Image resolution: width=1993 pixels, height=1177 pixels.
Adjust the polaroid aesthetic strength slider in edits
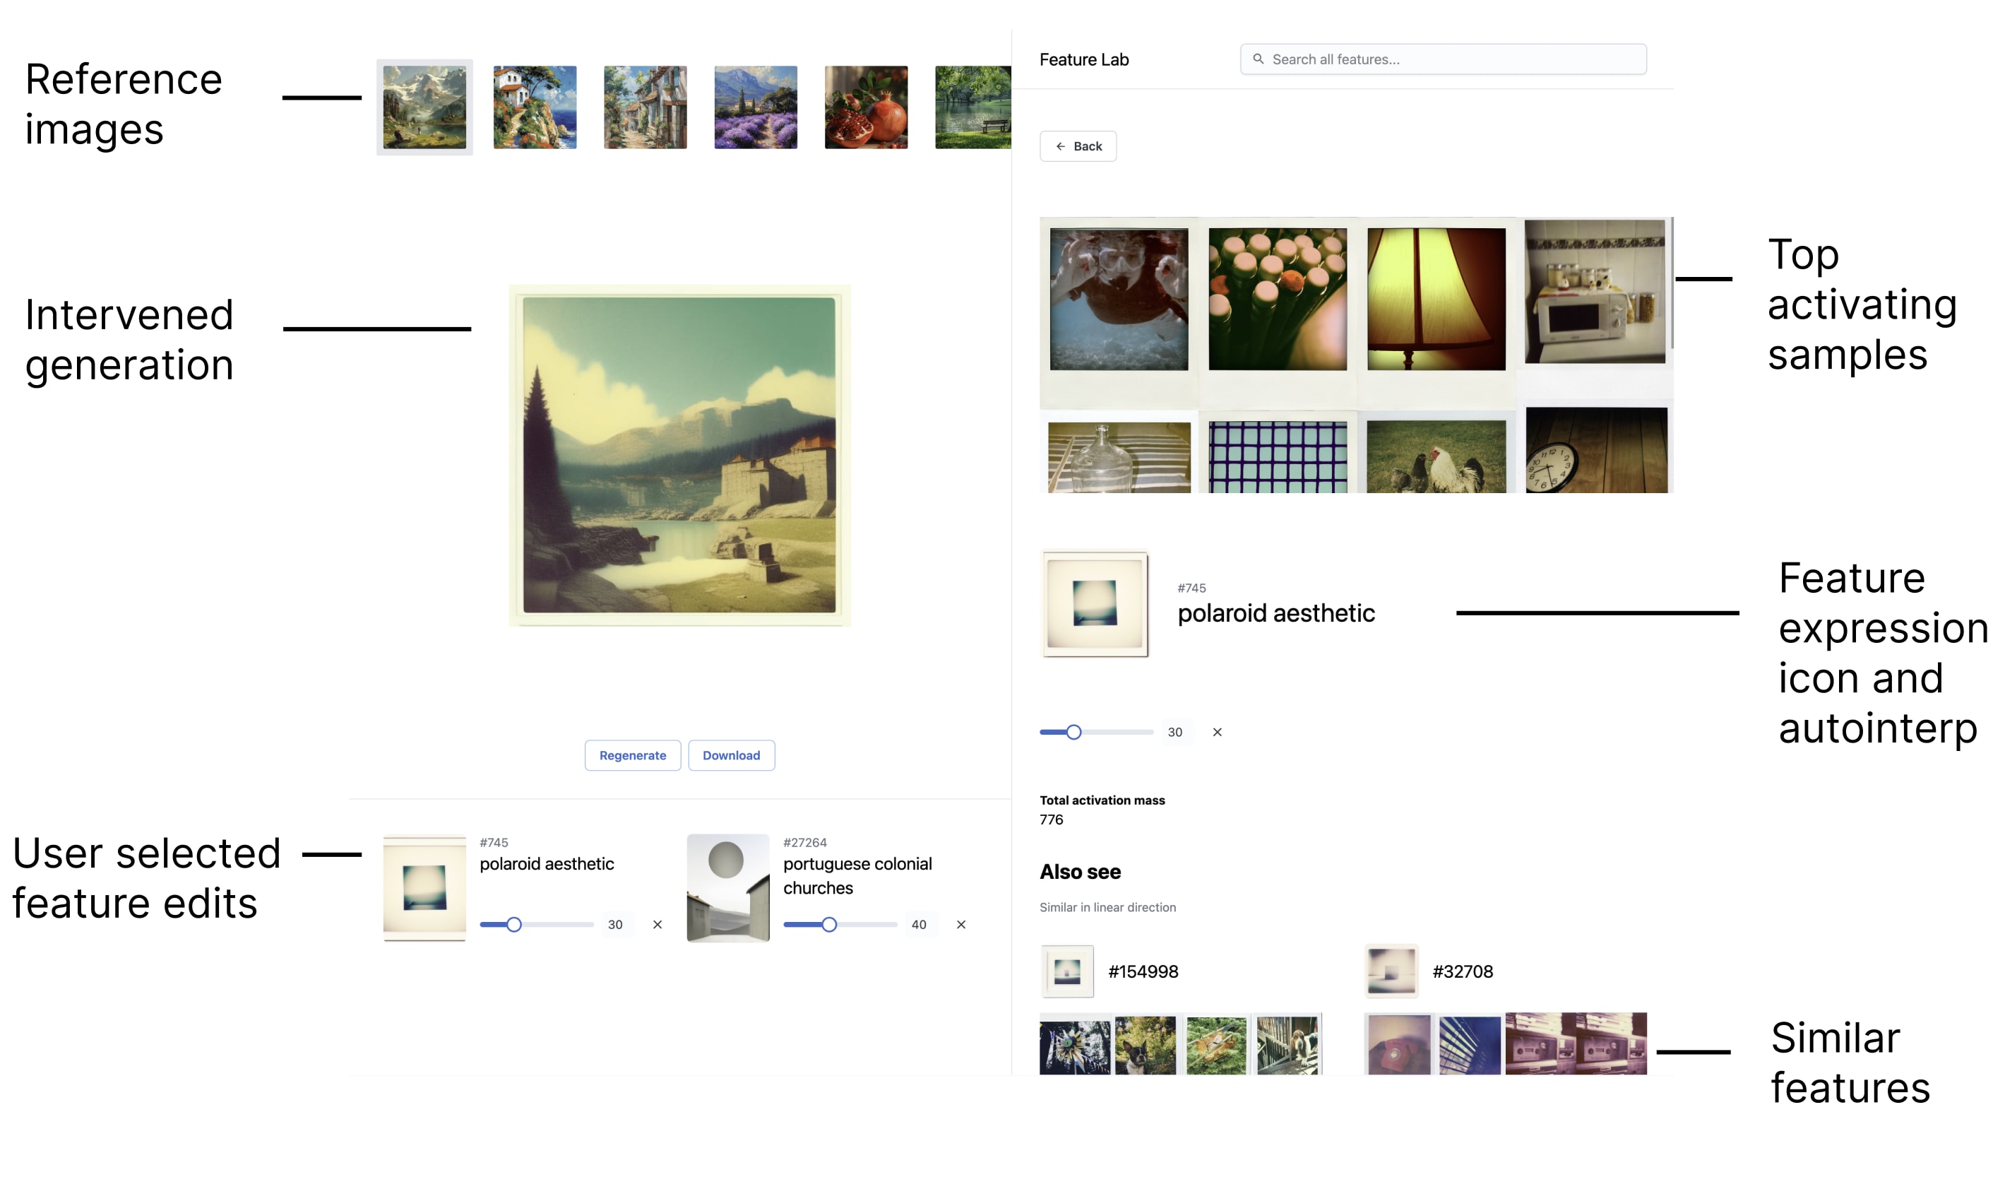513,924
